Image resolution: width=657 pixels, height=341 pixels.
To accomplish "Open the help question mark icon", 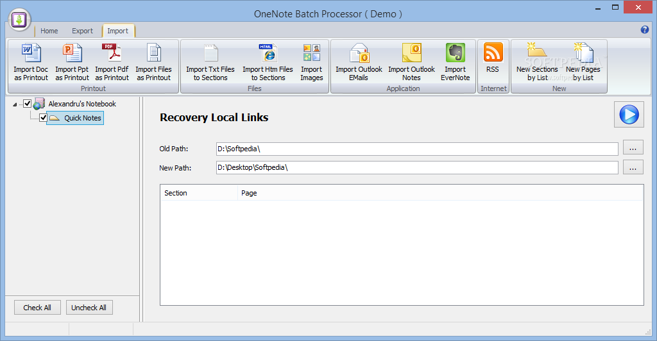I will click(x=644, y=29).
